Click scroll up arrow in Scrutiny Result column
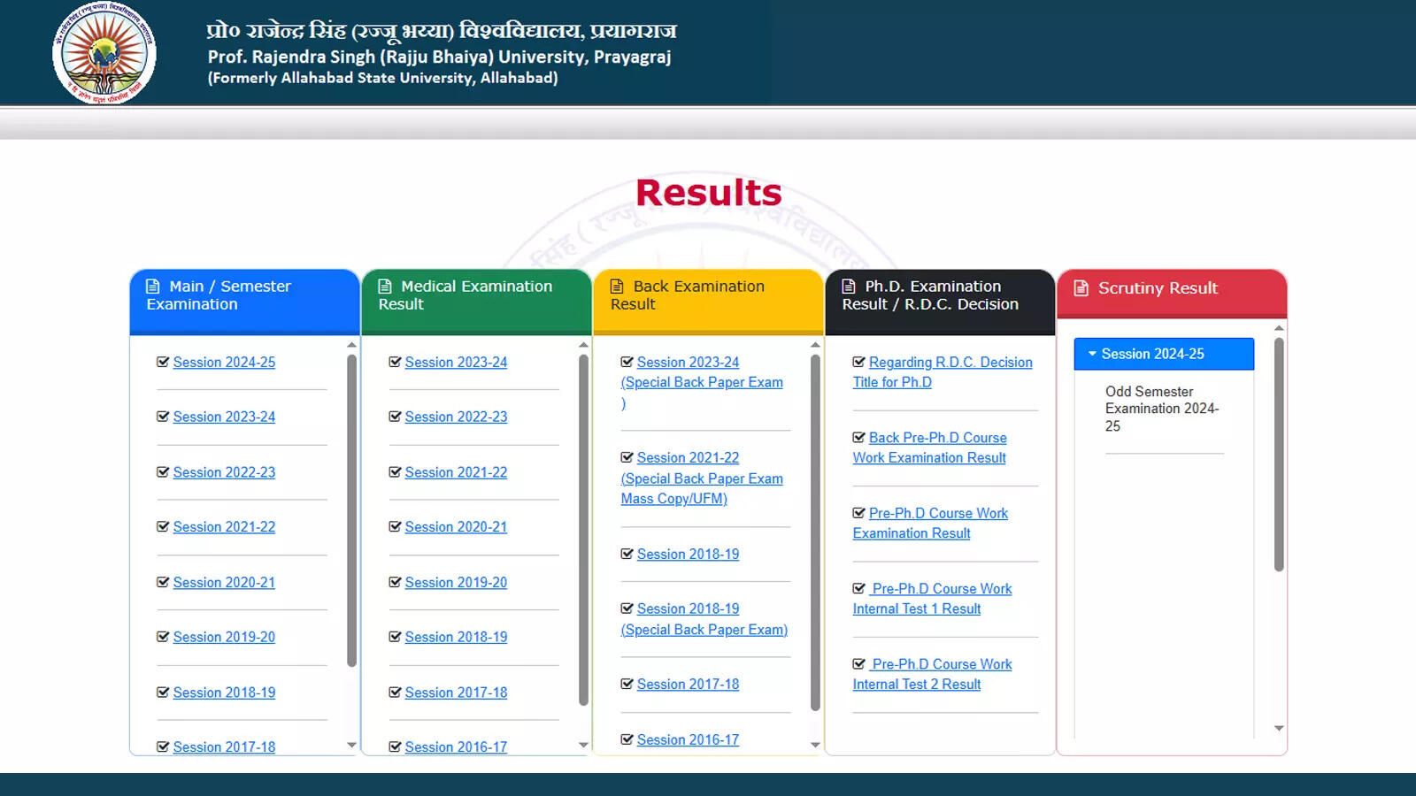1416x796 pixels. 1279,328
